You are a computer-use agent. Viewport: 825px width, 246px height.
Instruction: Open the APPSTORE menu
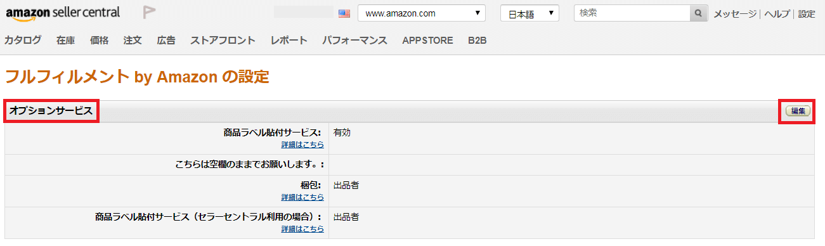(427, 41)
